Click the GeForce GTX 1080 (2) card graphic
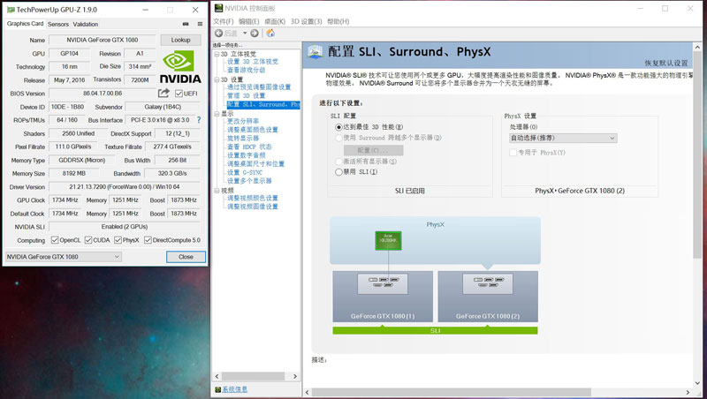 [x=488, y=296]
